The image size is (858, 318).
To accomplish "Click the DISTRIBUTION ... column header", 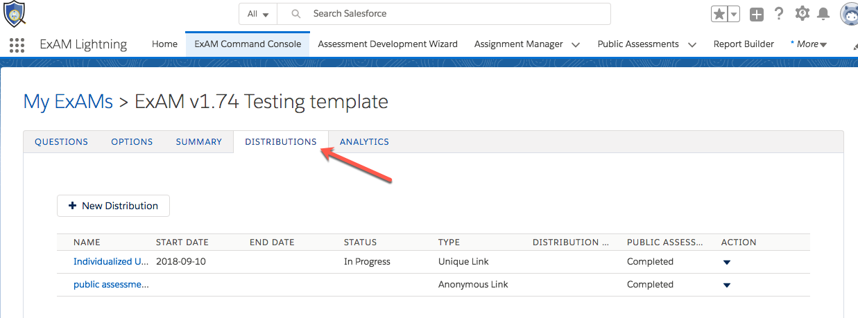I will tap(571, 242).
